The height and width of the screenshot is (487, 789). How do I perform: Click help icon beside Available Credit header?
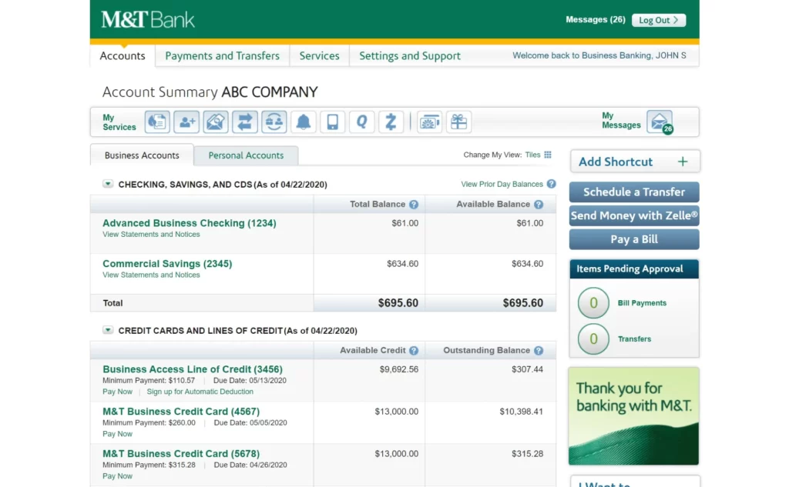(x=414, y=351)
